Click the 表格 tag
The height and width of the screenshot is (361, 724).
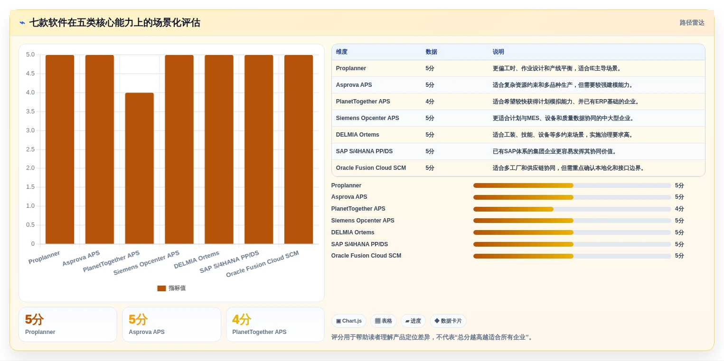pos(383,321)
